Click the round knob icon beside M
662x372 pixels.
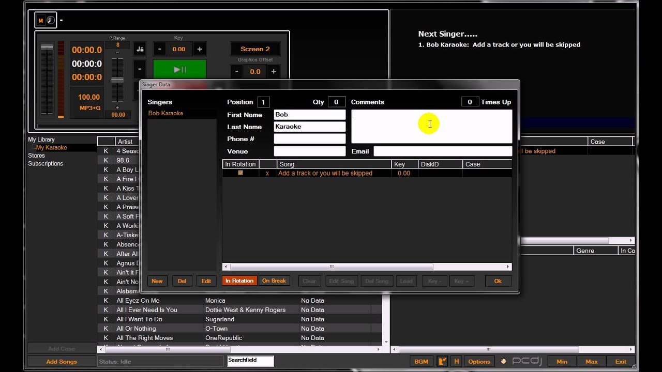(51, 21)
